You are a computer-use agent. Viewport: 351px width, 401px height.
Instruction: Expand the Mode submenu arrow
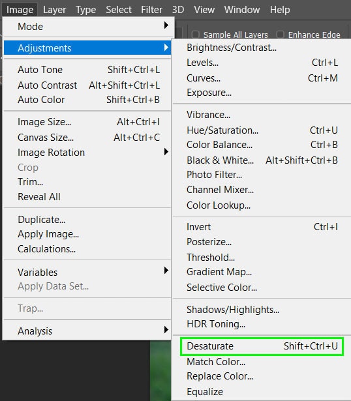[166, 25]
